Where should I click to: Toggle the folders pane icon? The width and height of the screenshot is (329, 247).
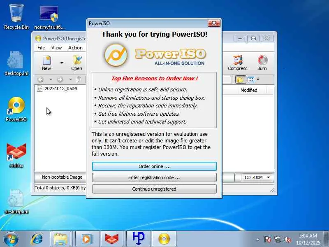241,79
